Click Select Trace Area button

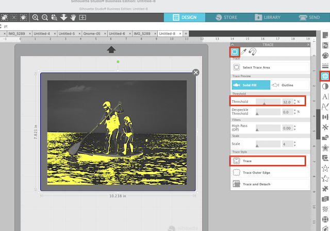(270, 67)
